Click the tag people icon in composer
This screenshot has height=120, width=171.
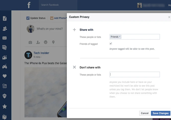[x=38, y=42]
